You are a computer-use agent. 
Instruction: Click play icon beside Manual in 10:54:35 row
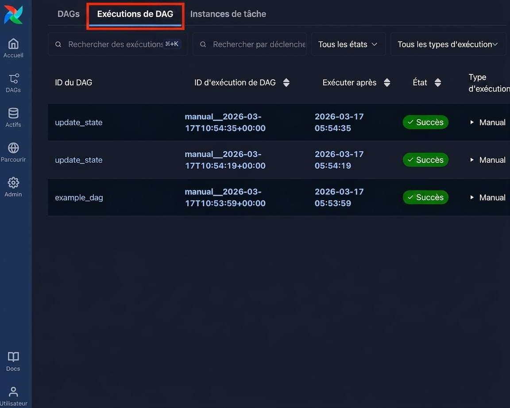471,122
